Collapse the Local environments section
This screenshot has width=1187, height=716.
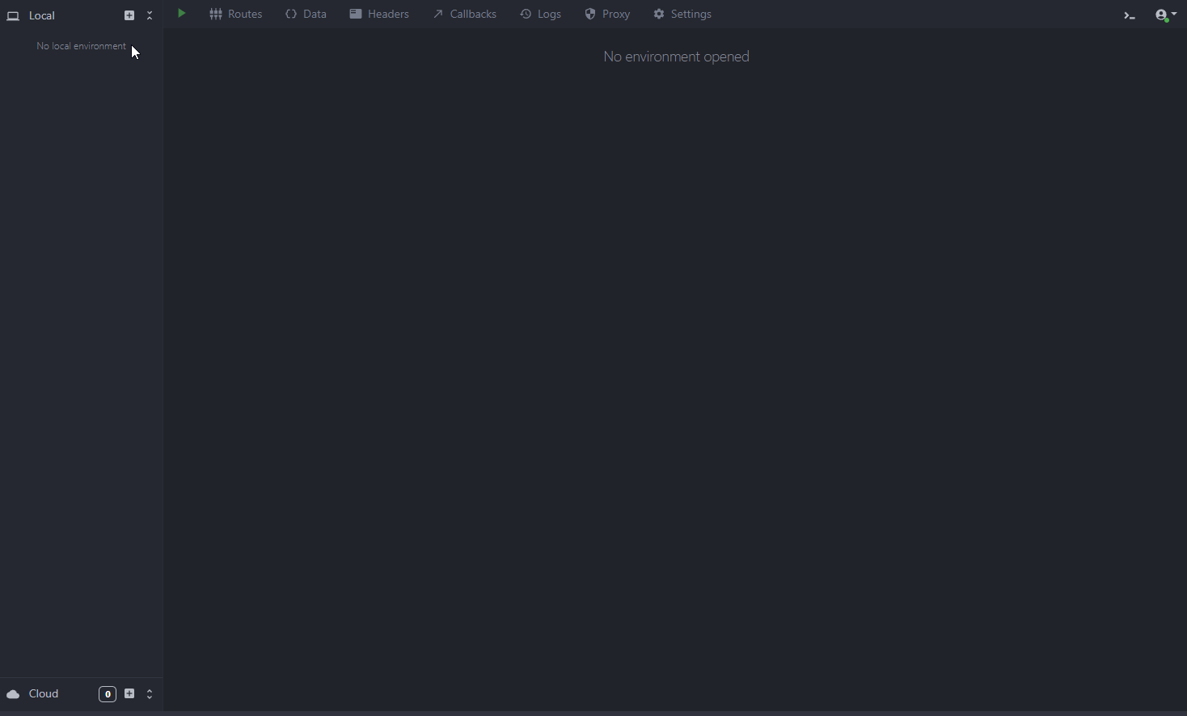[x=150, y=15]
